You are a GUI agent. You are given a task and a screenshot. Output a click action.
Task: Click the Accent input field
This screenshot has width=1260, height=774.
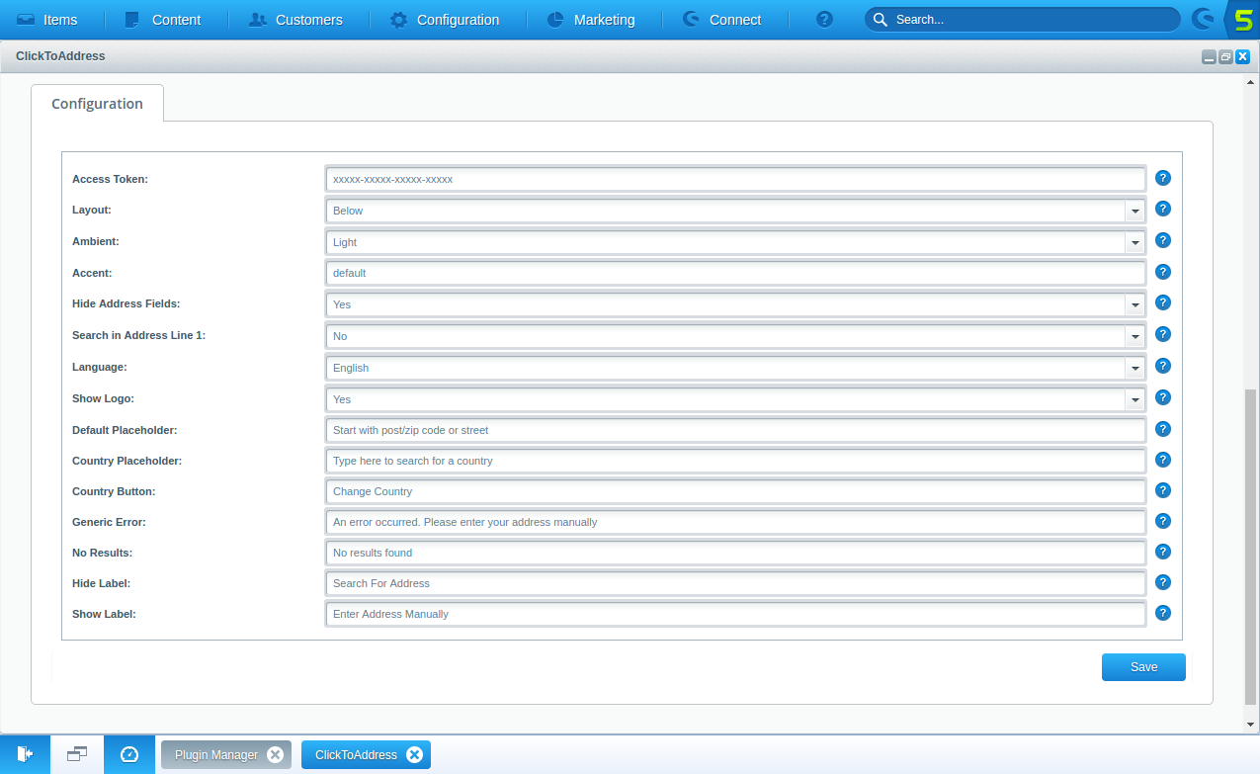735,273
